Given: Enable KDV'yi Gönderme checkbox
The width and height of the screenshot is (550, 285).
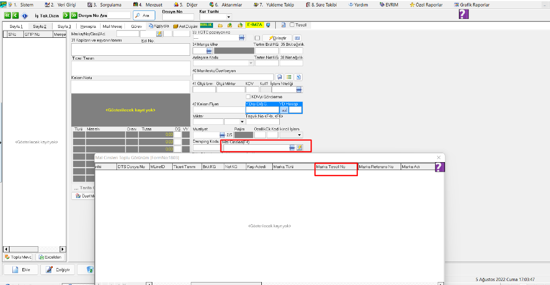Looking at the screenshot, I should pos(248,97).
